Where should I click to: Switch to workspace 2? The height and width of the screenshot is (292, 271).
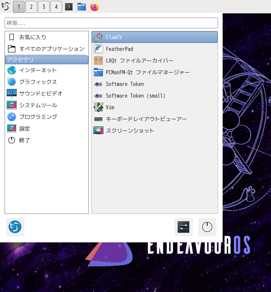(x=31, y=7)
